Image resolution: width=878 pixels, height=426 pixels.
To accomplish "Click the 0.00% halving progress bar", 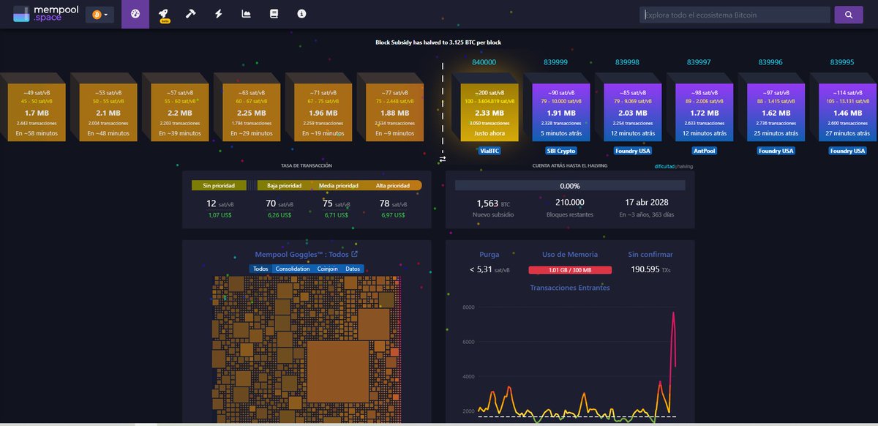I will (x=570, y=186).
